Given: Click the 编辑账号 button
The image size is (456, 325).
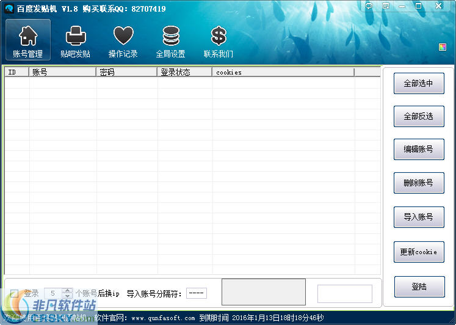Looking at the screenshot, I should (x=419, y=149).
